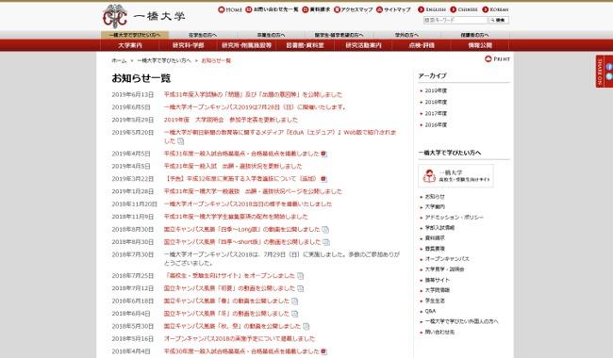The height and width of the screenshot is (358, 613).
Task: Click the 高校生・受験生向けサイト banner
Action: point(456,176)
